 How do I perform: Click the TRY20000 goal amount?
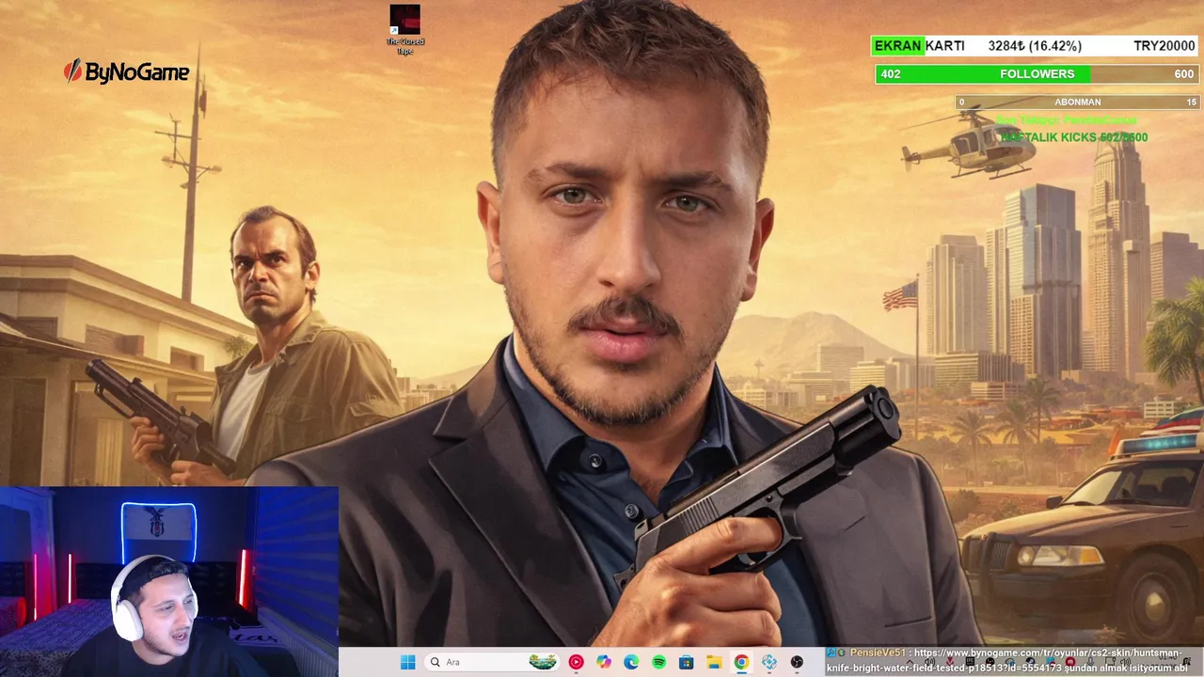1164,46
